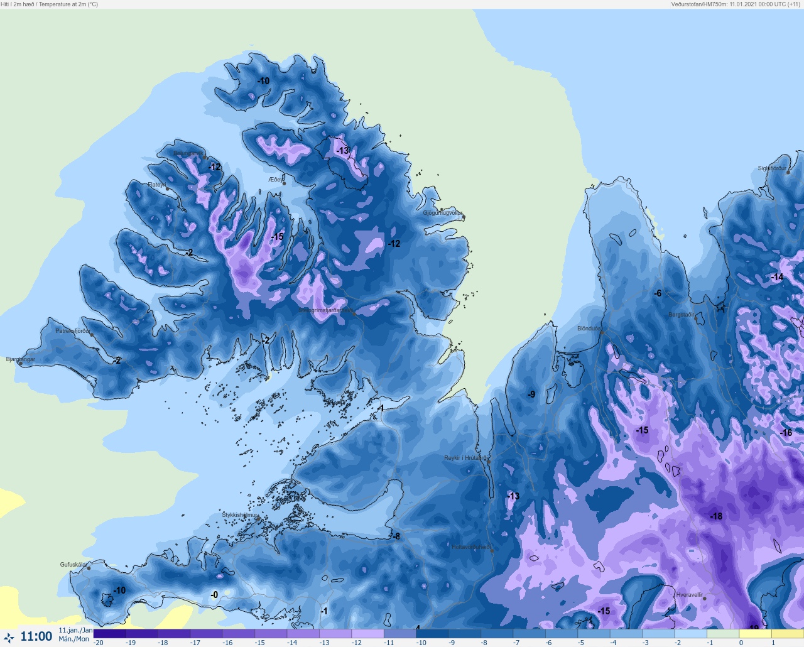Click the 0 legend scale label
The width and height of the screenshot is (804, 647).
tap(741, 643)
